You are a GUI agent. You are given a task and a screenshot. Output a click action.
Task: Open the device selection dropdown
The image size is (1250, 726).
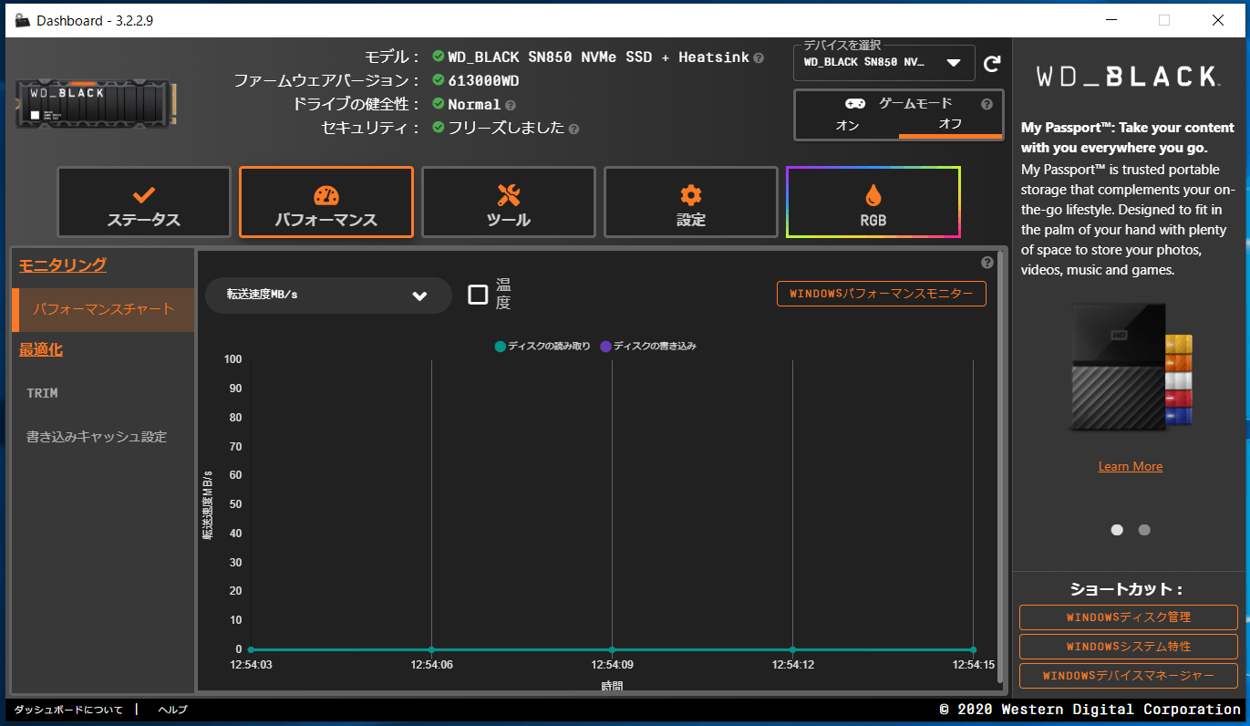pyautogui.click(x=884, y=63)
